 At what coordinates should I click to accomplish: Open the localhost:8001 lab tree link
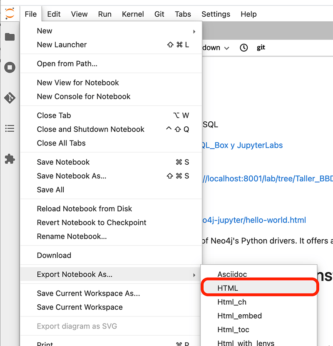point(268,178)
